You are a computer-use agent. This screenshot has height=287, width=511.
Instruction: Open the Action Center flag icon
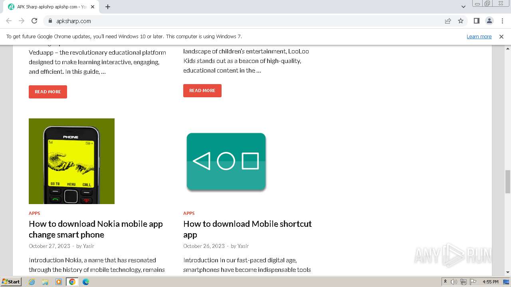pyautogui.click(x=473, y=282)
